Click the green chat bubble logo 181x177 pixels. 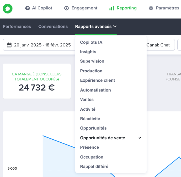pos(8,8)
